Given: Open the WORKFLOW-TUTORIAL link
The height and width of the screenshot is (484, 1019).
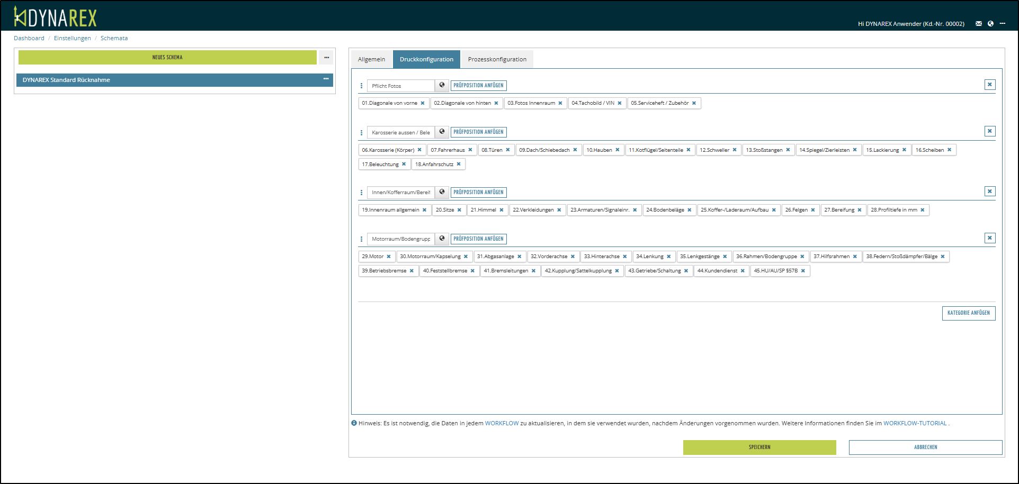Looking at the screenshot, I should pos(915,423).
